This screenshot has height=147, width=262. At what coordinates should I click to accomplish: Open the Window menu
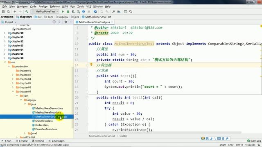tap(98, 7)
